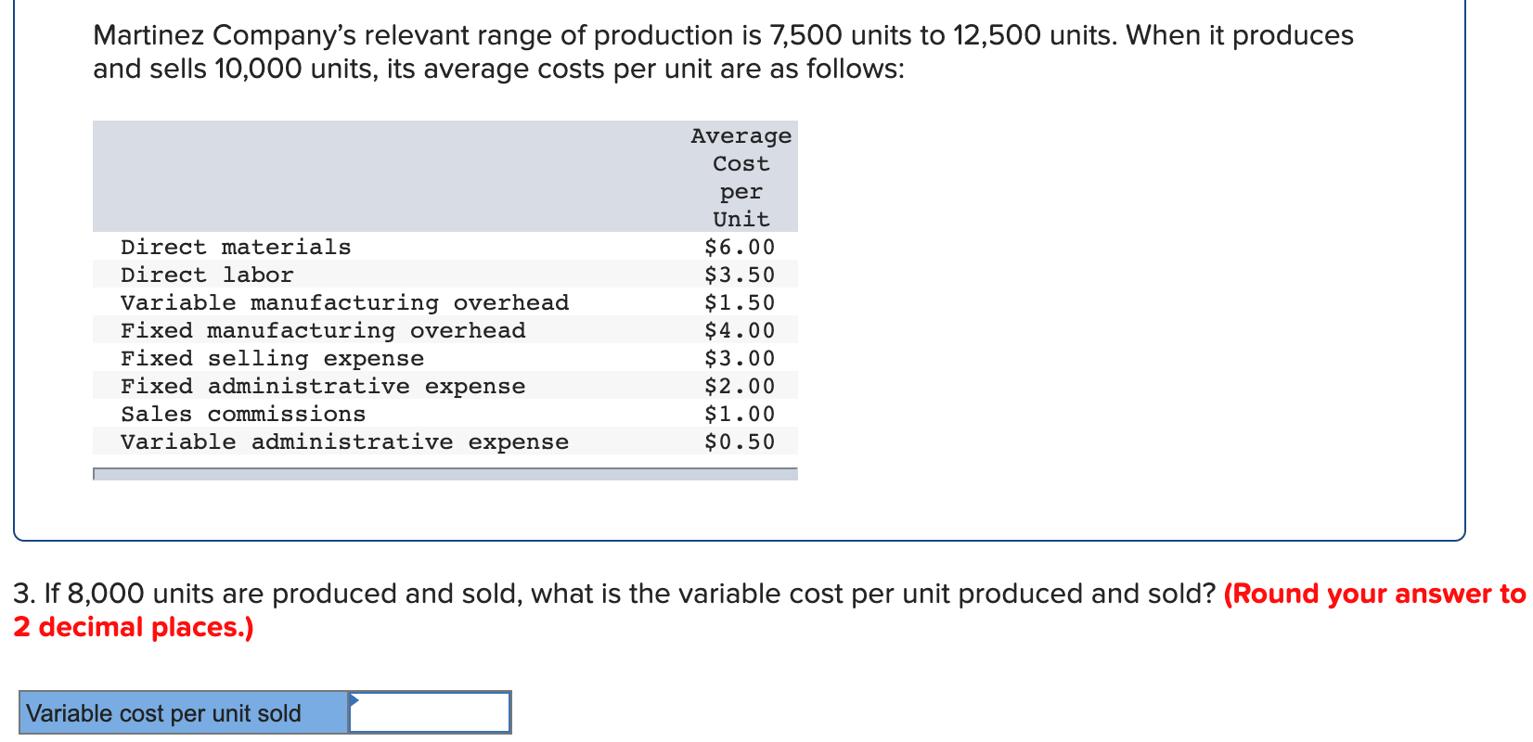This screenshot has width=1533, height=742.
Task: Click 'Fixed administrative expense' row label
Action: point(323,386)
